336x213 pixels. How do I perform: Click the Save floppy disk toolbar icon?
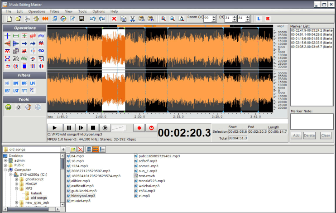pos(81,19)
